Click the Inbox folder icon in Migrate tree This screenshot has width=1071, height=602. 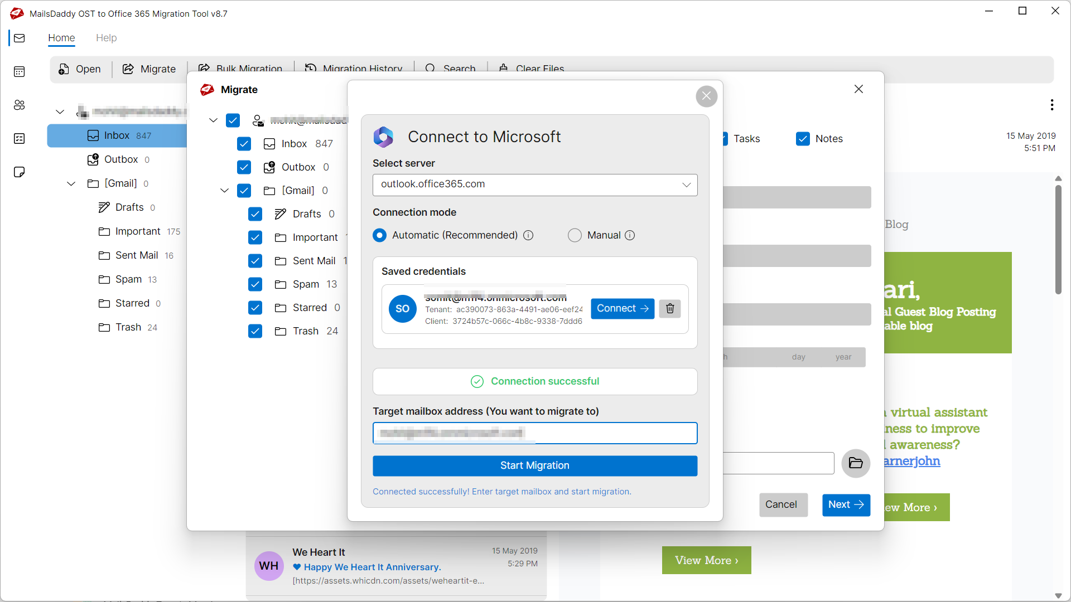(269, 144)
